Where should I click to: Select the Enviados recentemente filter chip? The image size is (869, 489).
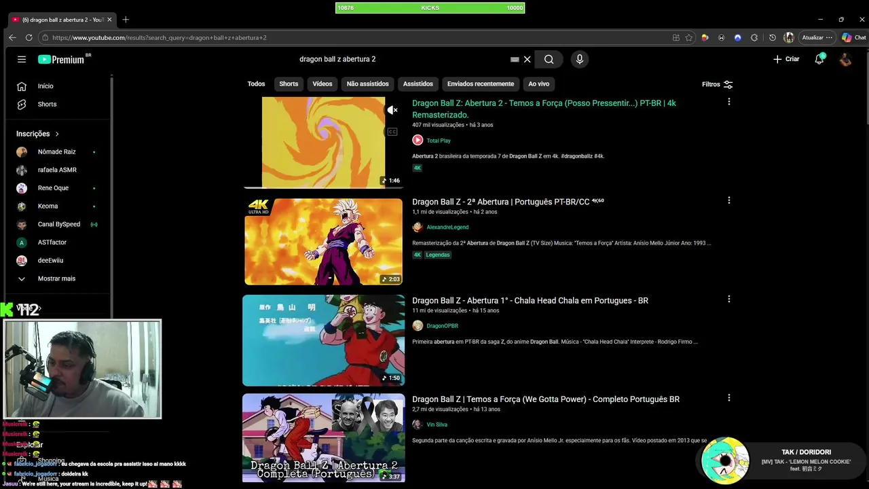pos(481,84)
